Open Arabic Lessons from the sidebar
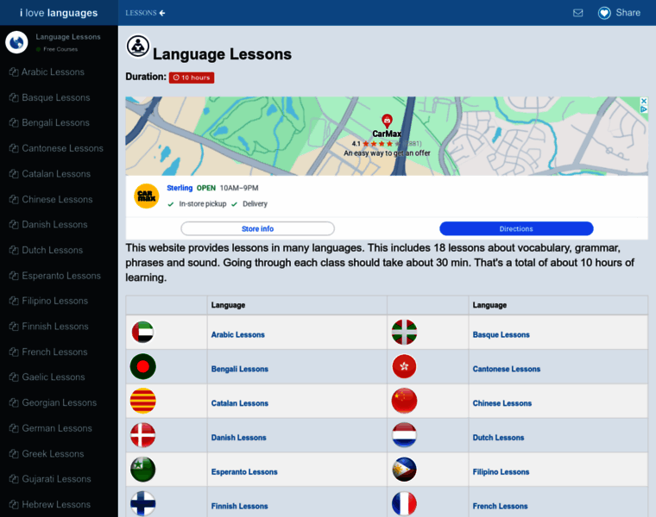656x517 pixels. point(53,72)
